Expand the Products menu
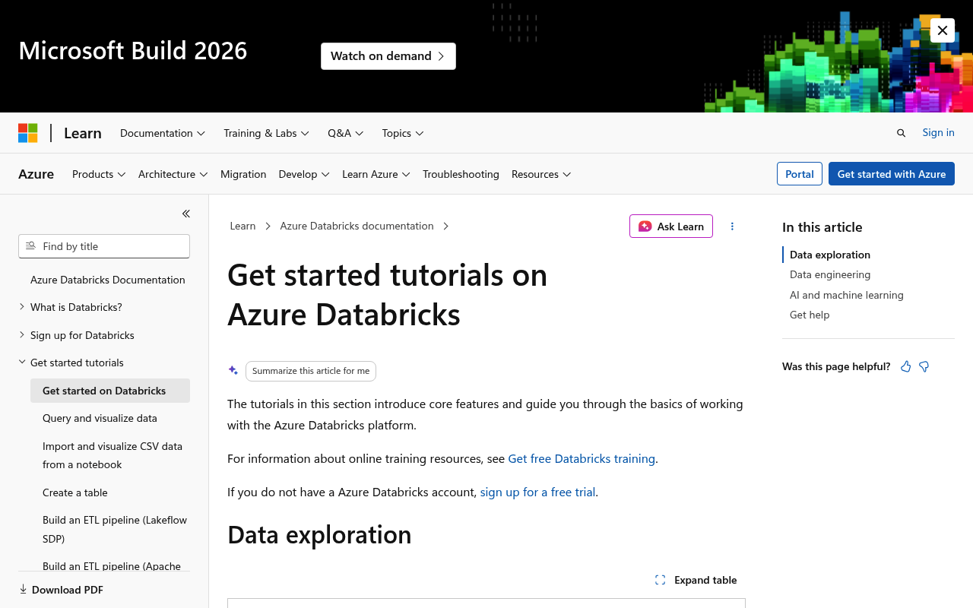This screenshot has height=608, width=973. click(x=99, y=174)
